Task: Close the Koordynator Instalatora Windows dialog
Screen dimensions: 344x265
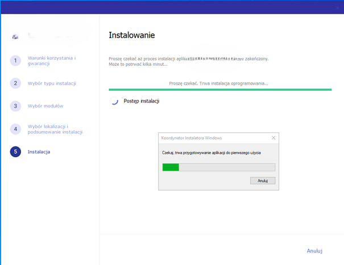Action: (273, 138)
